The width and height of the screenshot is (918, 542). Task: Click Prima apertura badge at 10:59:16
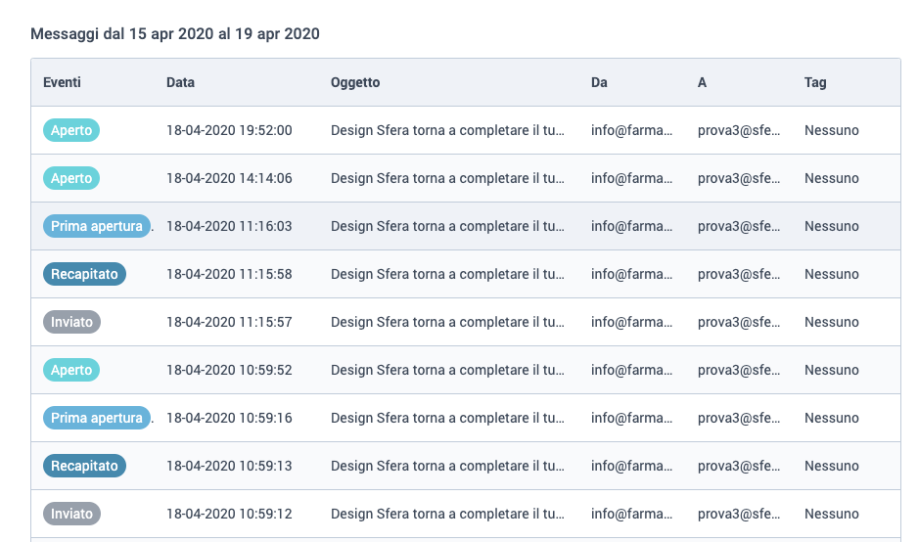click(97, 418)
